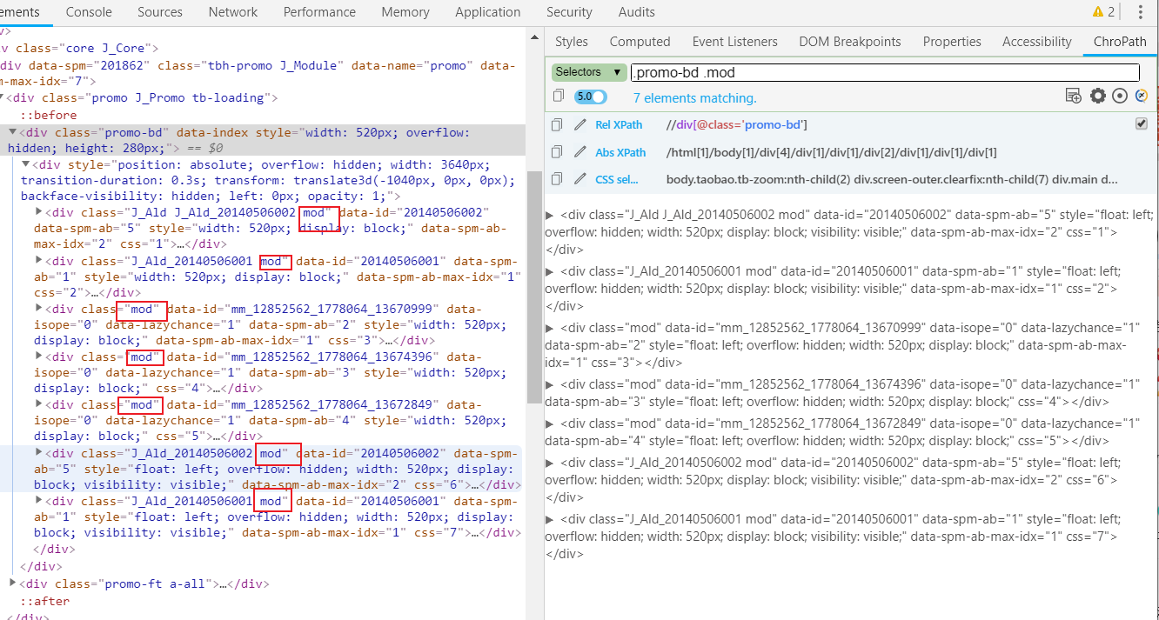Viewport: 1159px width, 620px height.
Task: Select the ChroPath sidebar tab
Action: pos(1121,42)
